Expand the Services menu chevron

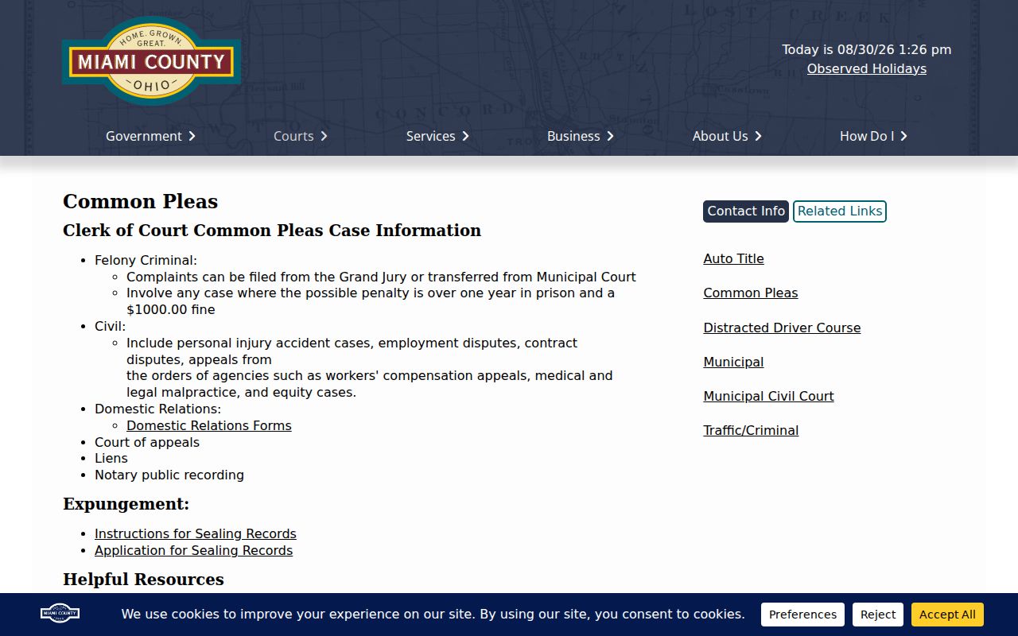[x=465, y=136]
